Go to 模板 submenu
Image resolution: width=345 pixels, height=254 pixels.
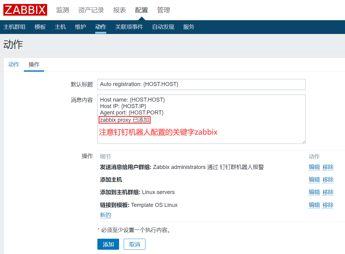(40, 27)
